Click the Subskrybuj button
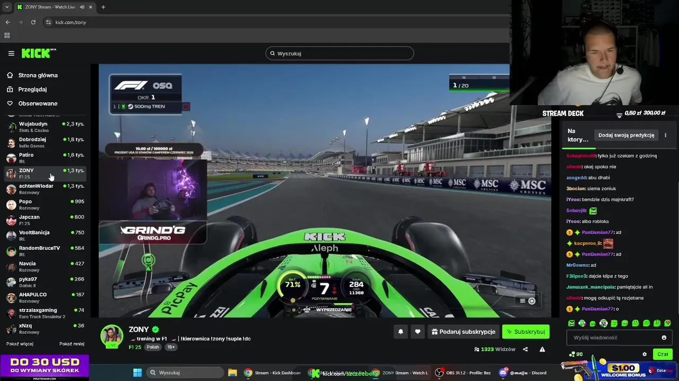679x381 pixels. [x=526, y=332]
